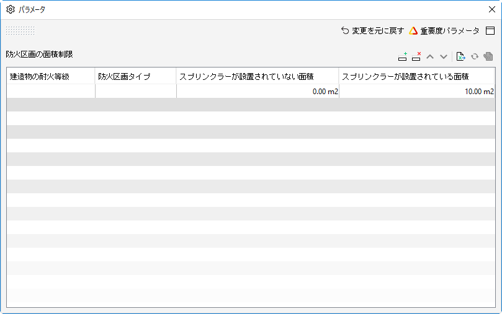Move the row up with the up chevron

[x=430, y=57]
